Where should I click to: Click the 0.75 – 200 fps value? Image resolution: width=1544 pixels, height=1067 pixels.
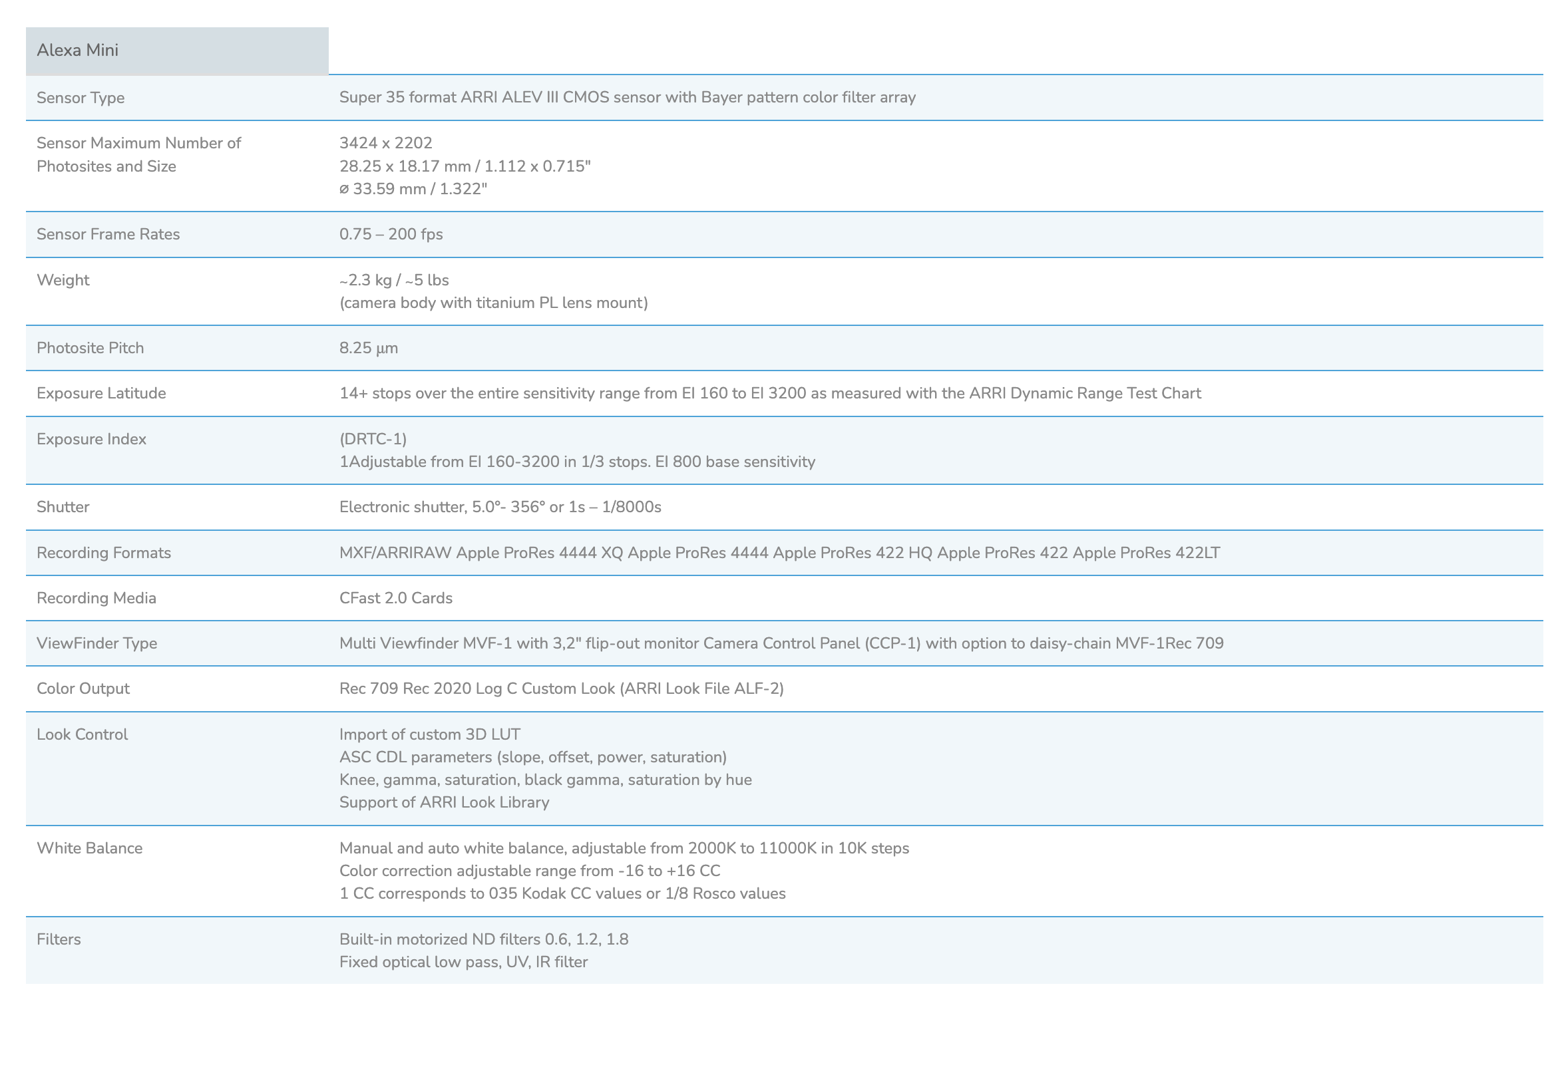[391, 234]
